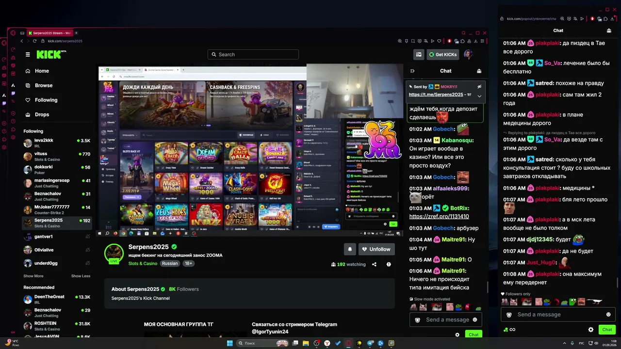
Task: Open emoji picker in popout chat
Action: tap(608, 315)
